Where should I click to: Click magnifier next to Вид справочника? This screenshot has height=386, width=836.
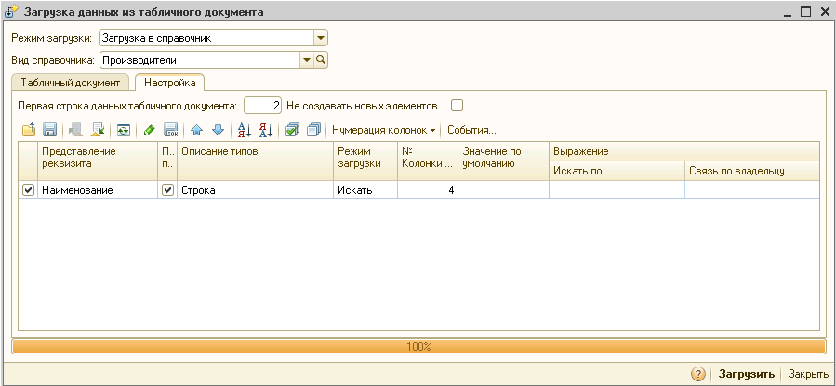[x=321, y=60]
